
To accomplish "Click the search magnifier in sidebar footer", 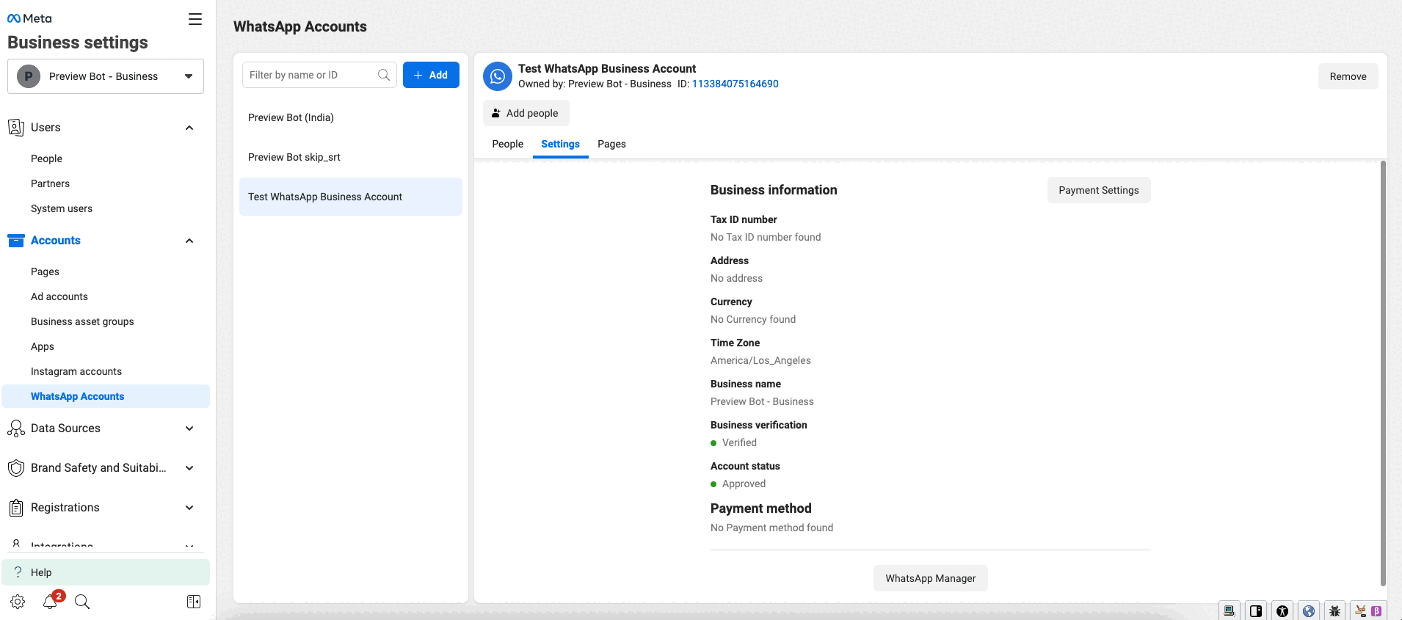I will pyautogui.click(x=82, y=602).
